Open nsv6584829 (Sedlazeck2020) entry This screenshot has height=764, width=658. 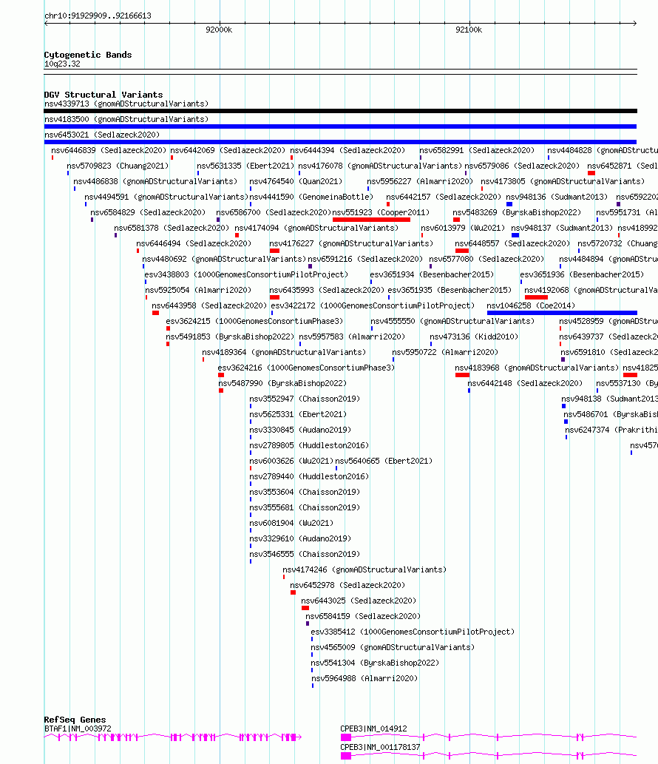[x=148, y=213]
